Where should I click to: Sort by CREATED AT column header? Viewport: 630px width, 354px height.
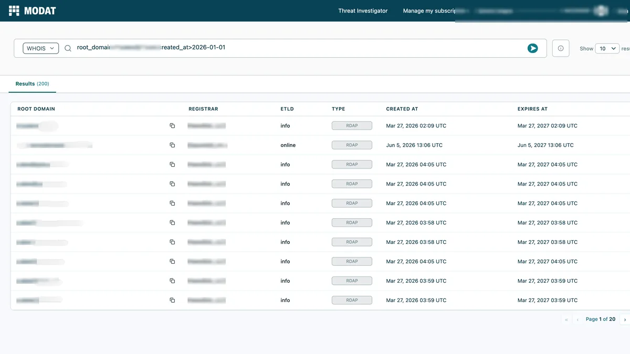pyautogui.click(x=402, y=109)
